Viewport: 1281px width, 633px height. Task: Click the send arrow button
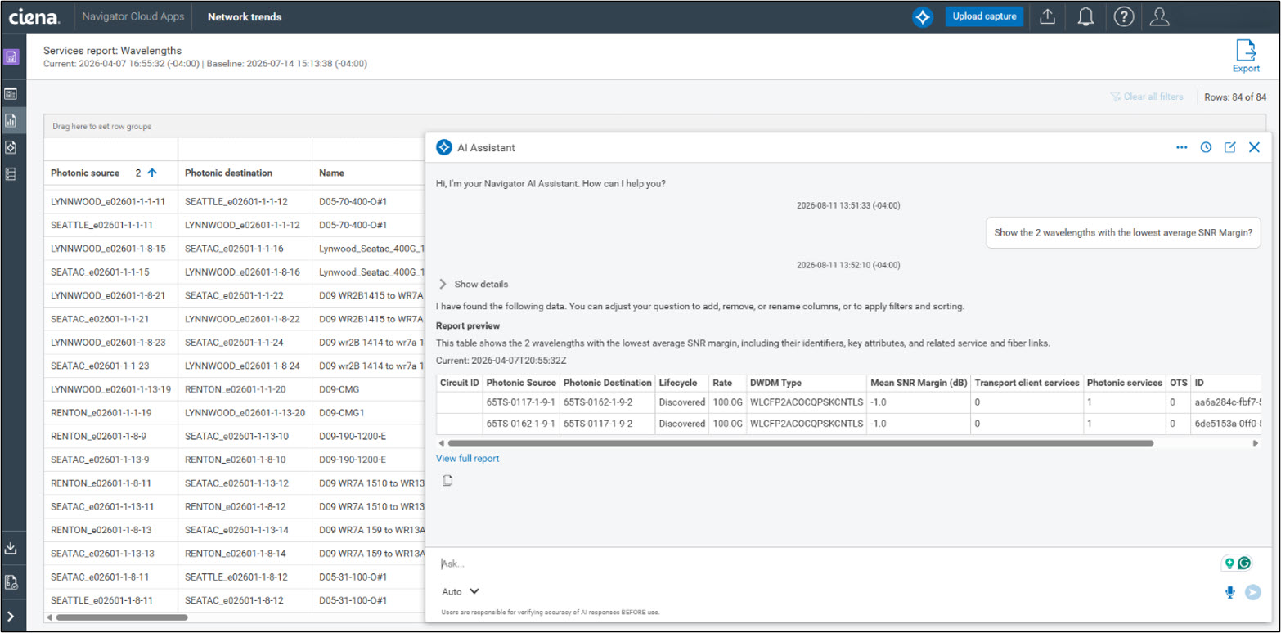click(x=1252, y=592)
